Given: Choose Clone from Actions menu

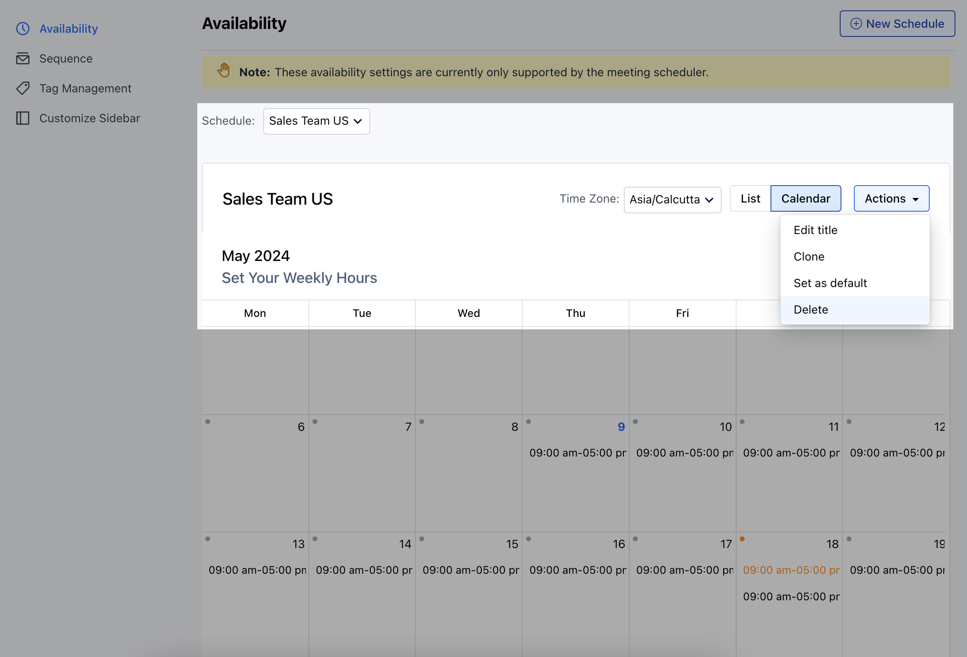Looking at the screenshot, I should [855, 256].
